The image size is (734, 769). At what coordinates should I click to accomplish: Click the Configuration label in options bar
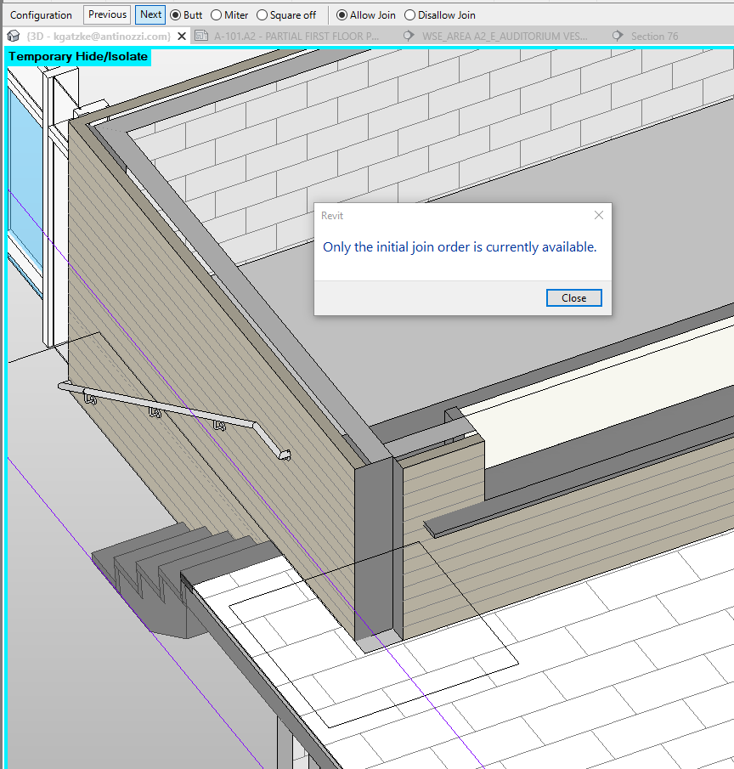click(x=41, y=15)
